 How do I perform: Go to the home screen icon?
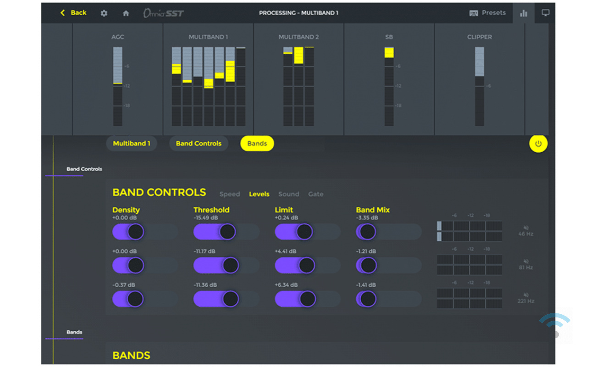click(x=126, y=13)
